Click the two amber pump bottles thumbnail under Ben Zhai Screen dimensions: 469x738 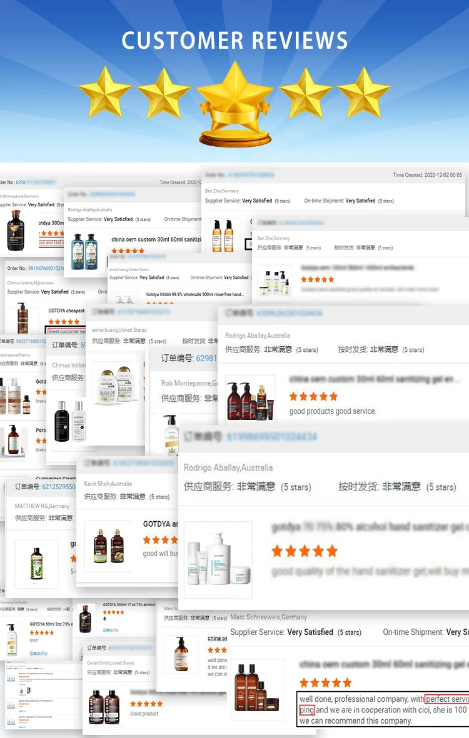click(223, 236)
